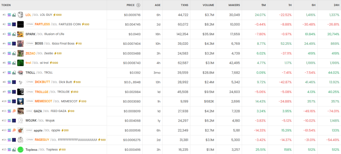Click the Ibiza Final Boss token image
Image resolution: width=341 pixels, height=154 pixels.
point(21,44)
